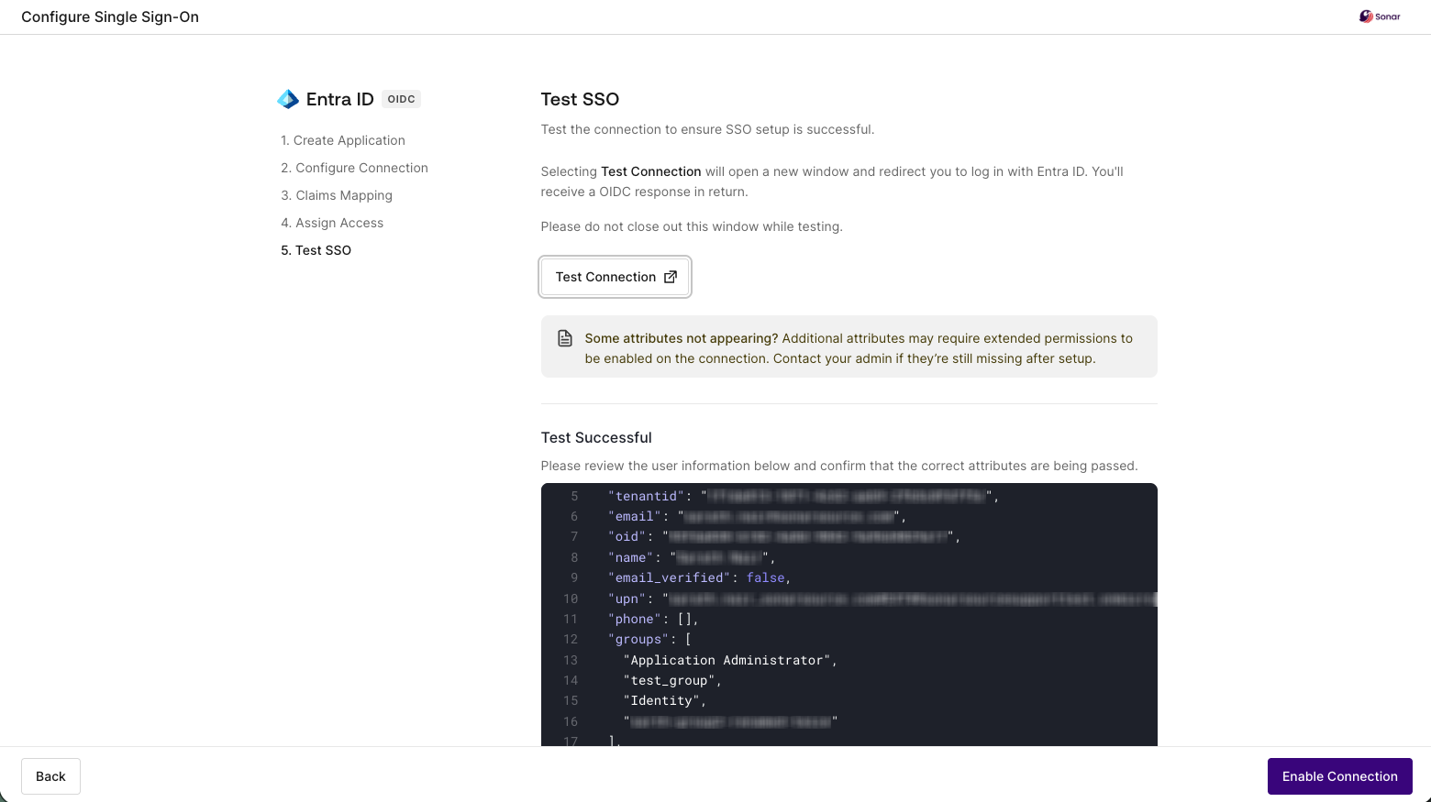The height and width of the screenshot is (802, 1431).
Task: Click the "upn" key on line 10
Action: [627, 599]
